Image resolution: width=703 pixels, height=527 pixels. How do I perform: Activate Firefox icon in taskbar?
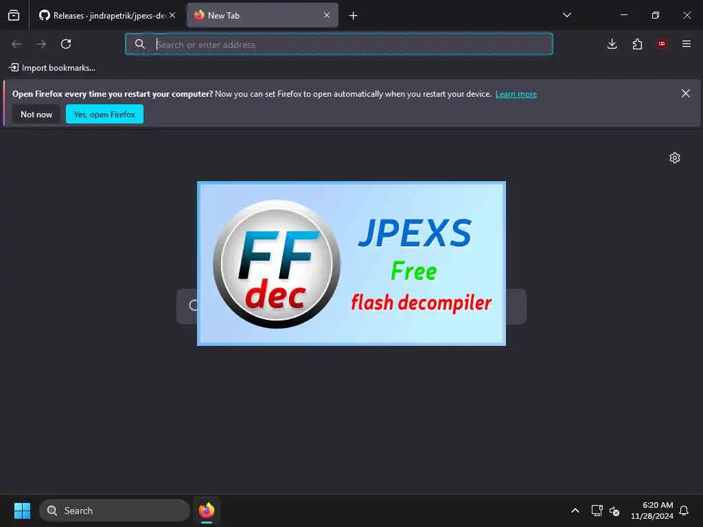point(207,511)
